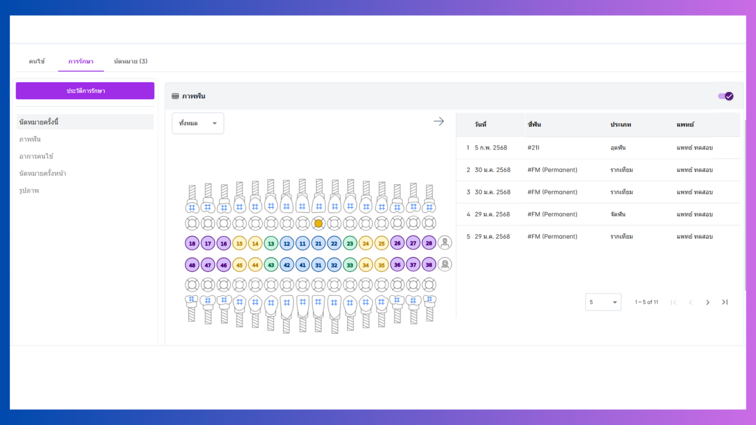The width and height of the screenshot is (756, 425).
Task: Jump to last page of treatment table
Action: 725,302
